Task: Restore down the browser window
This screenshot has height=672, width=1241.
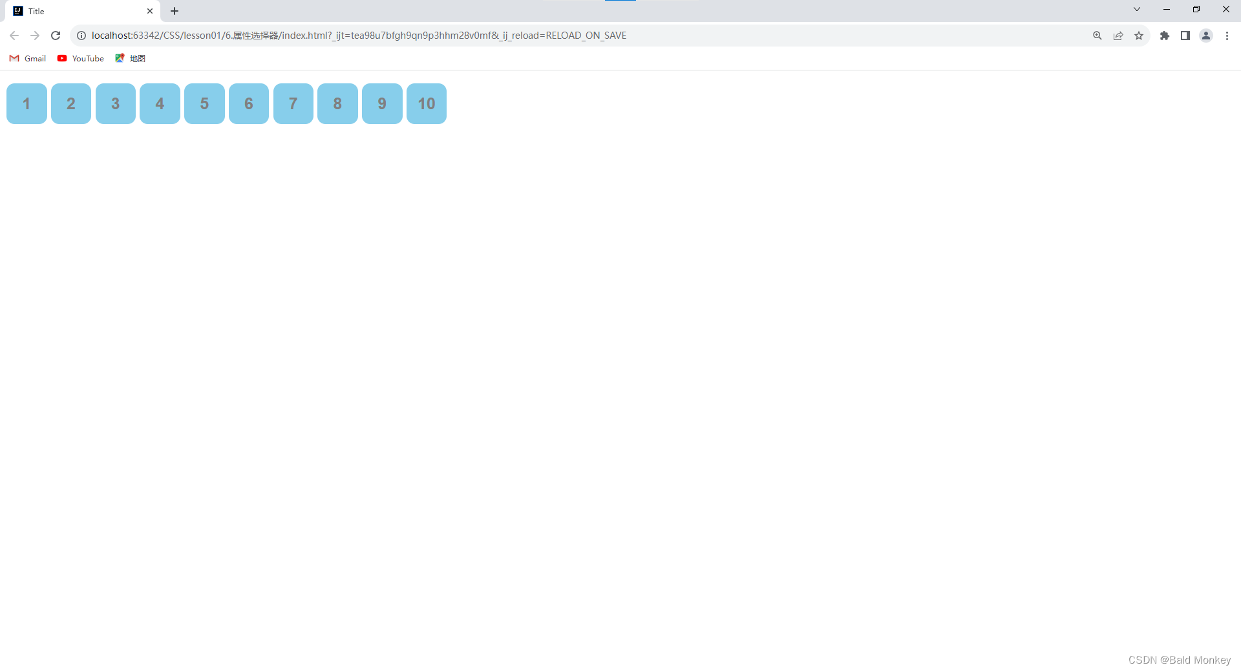Action: [x=1196, y=9]
